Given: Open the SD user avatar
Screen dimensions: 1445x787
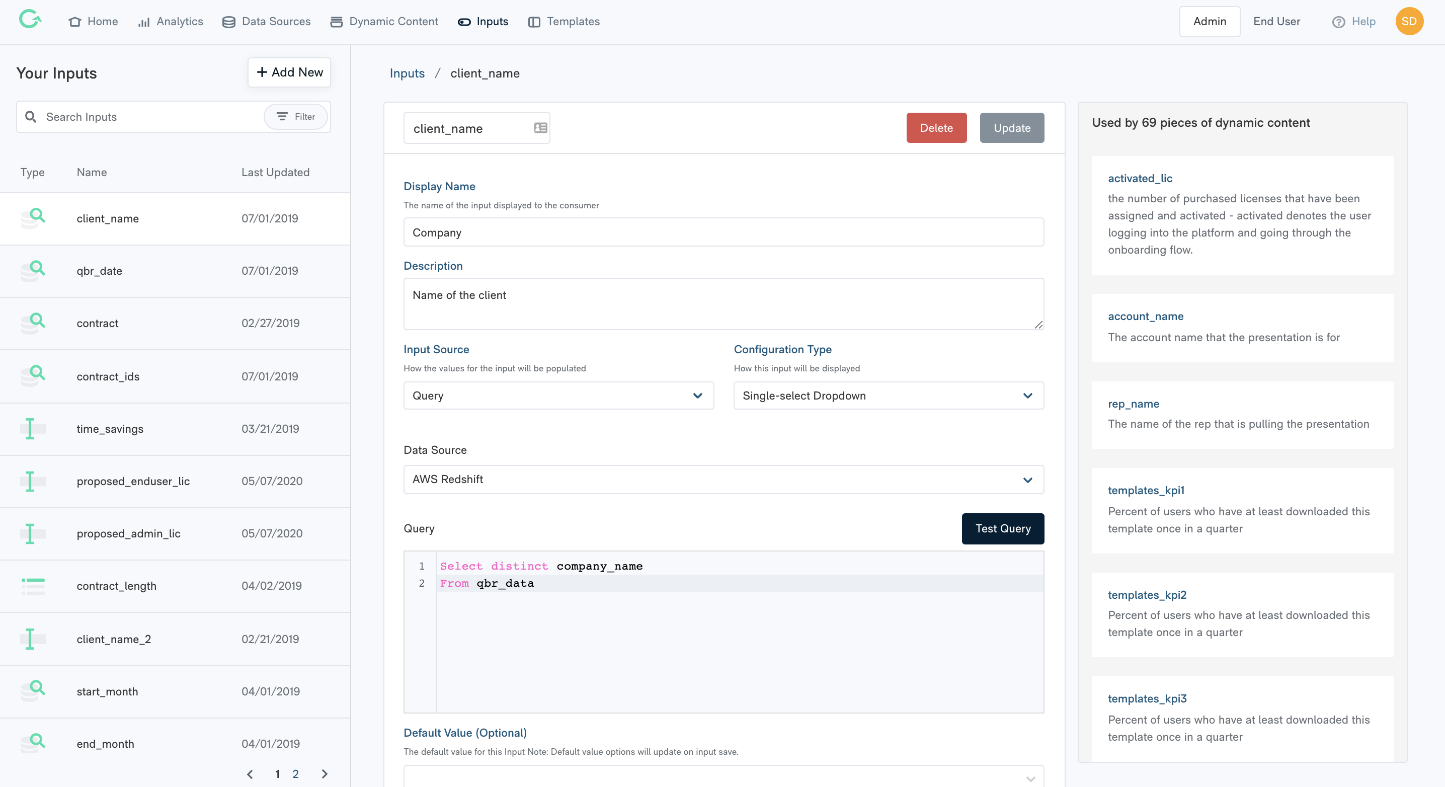Looking at the screenshot, I should click(x=1409, y=21).
